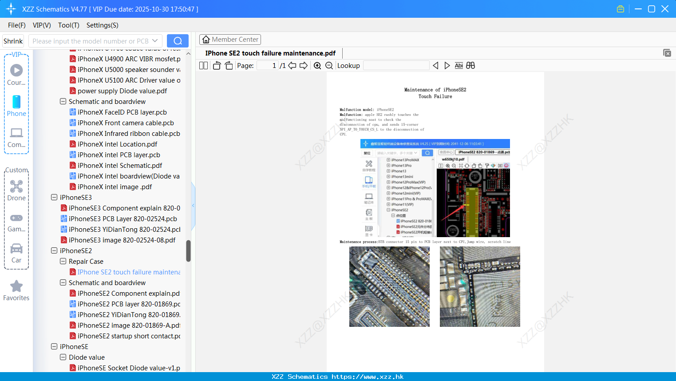Click the www.xzz.hk link in status bar

click(x=368, y=377)
